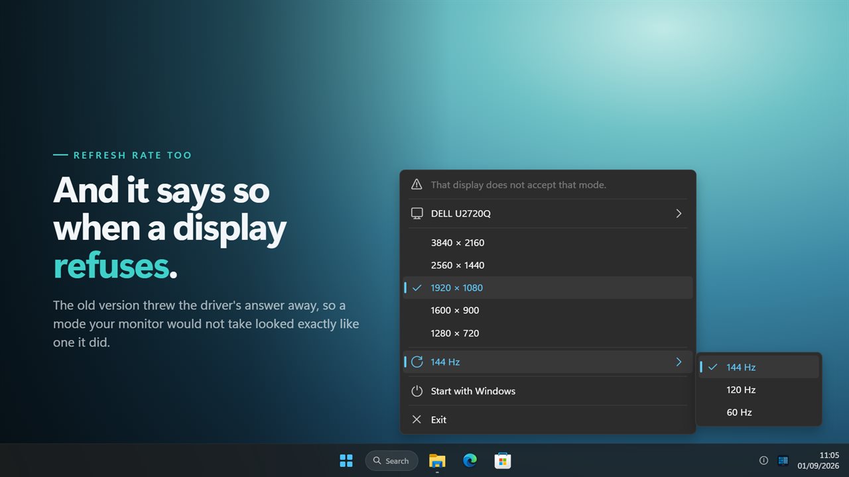
Task: Select the 3840 × 2160 resolution
Action: coord(548,242)
